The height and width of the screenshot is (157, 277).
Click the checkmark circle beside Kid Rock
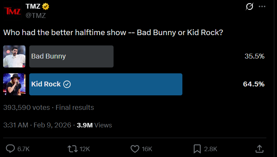pos(67,84)
